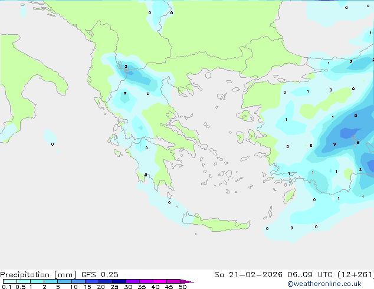
Task: Click the 30–35 mm purple legend swatch
Action: pos(133,281)
